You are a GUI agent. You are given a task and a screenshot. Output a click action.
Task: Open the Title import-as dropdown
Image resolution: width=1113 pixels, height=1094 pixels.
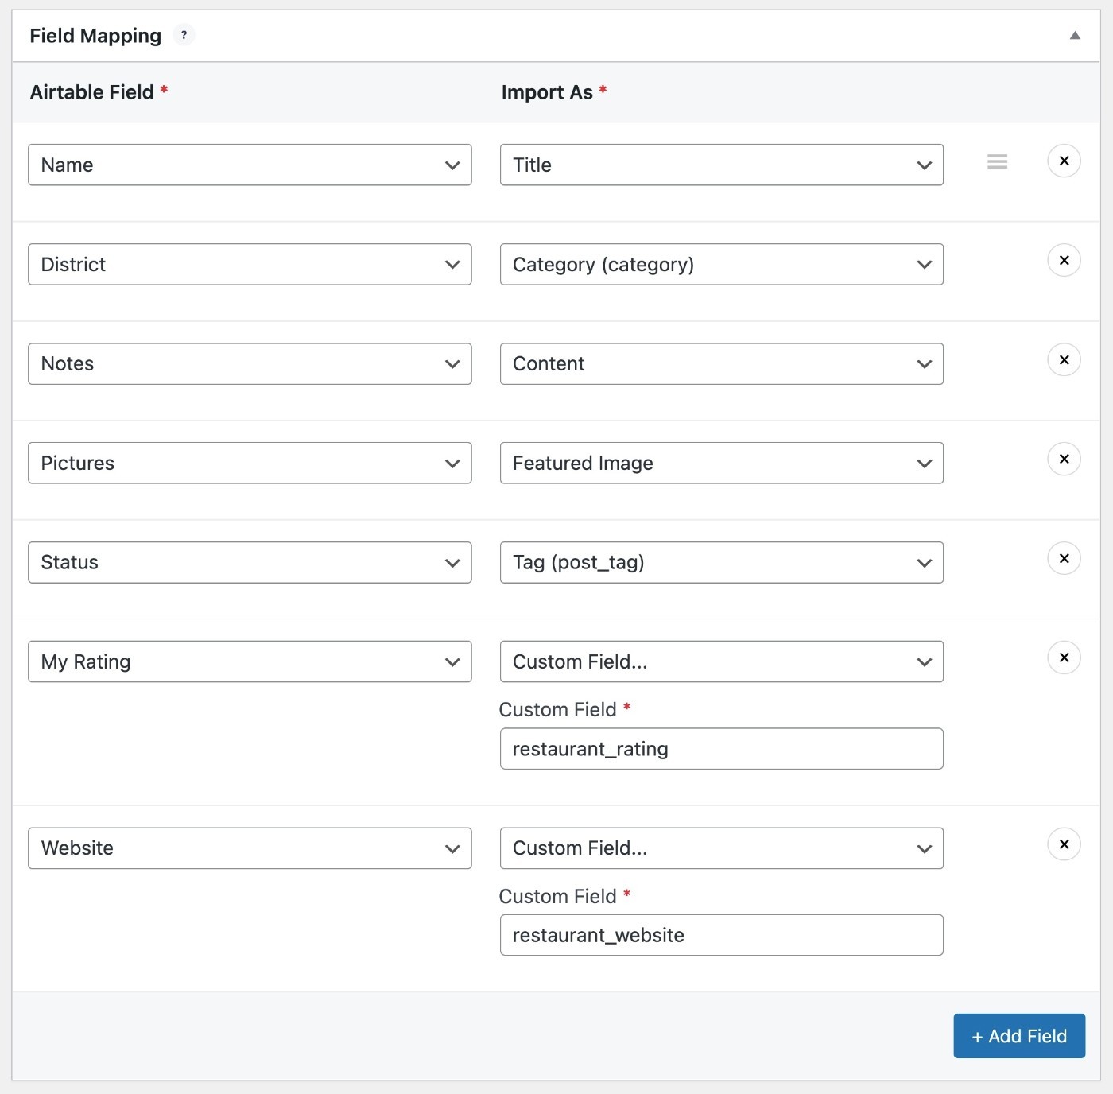(x=721, y=165)
